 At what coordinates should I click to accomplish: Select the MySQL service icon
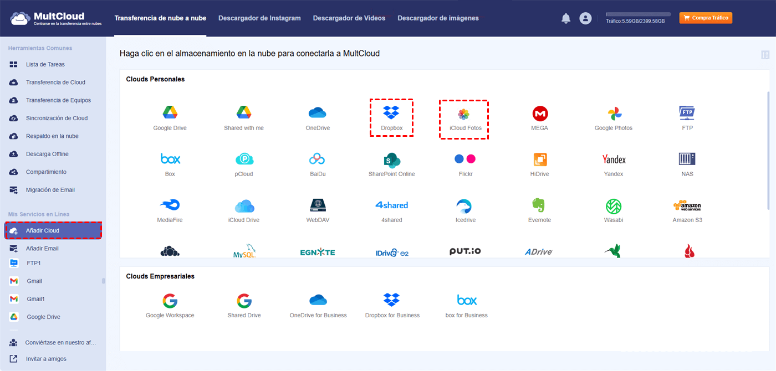click(x=244, y=251)
